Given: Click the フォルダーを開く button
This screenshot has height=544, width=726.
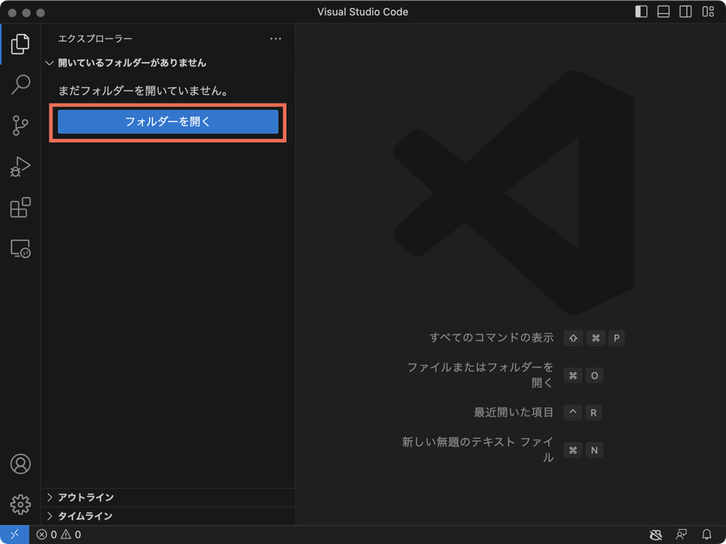Looking at the screenshot, I should (168, 122).
